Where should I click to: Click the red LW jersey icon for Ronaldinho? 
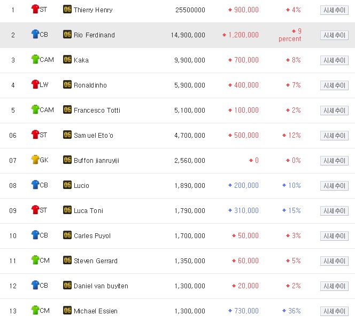35,85
